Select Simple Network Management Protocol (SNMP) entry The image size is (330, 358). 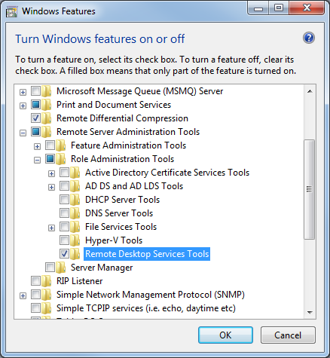[151, 295]
